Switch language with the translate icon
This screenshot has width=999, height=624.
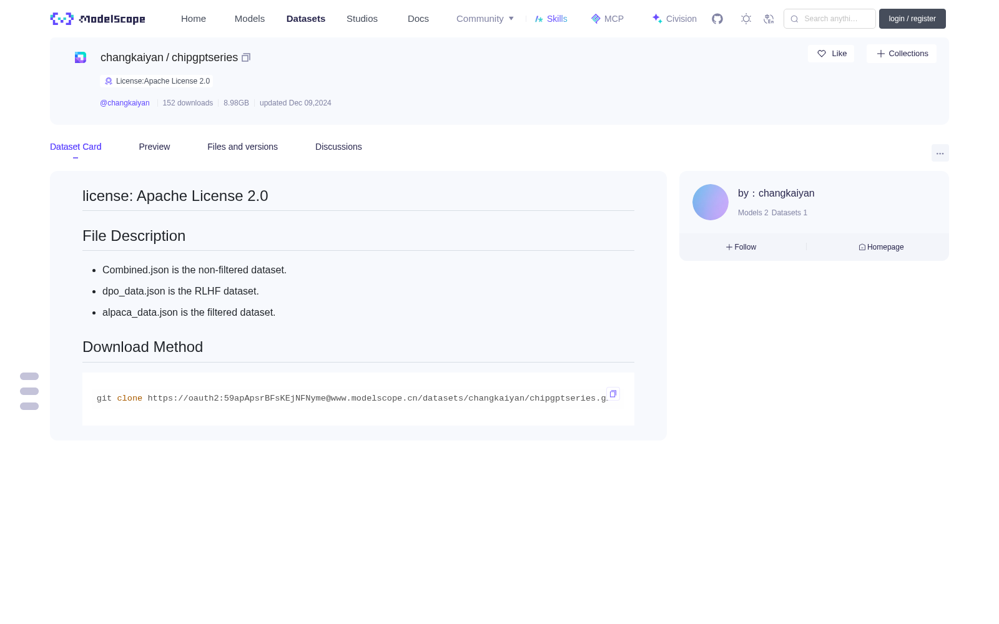(769, 19)
